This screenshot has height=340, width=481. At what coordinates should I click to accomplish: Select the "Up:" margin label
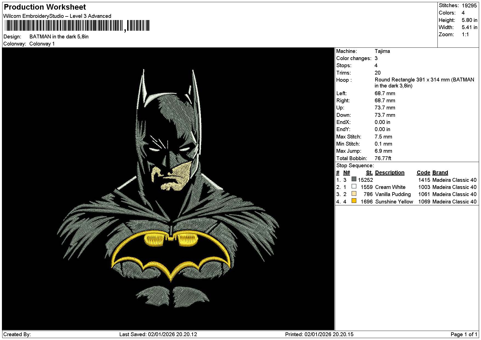[340, 108]
